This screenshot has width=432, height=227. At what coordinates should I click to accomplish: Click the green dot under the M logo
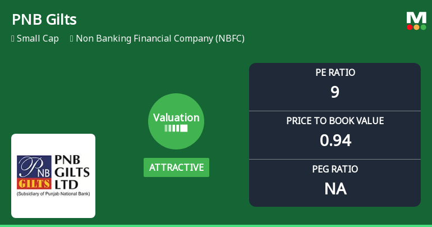click(424, 27)
